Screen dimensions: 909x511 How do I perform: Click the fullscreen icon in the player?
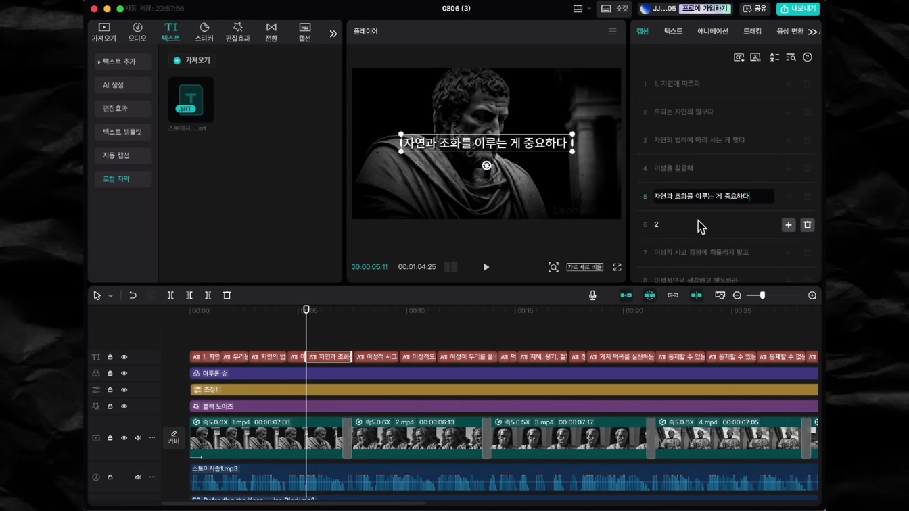(x=617, y=267)
